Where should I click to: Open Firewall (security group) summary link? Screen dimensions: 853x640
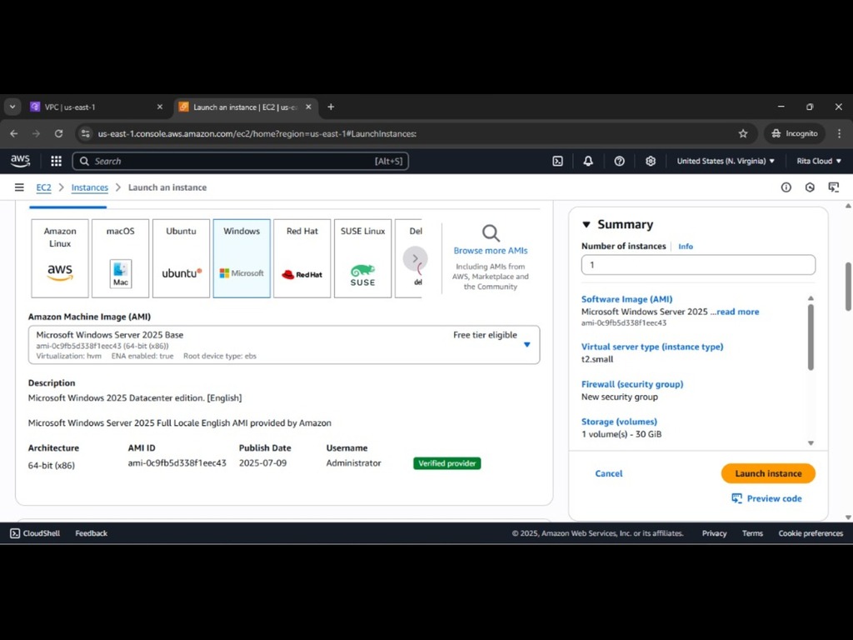pyautogui.click(x=632, y=384)
